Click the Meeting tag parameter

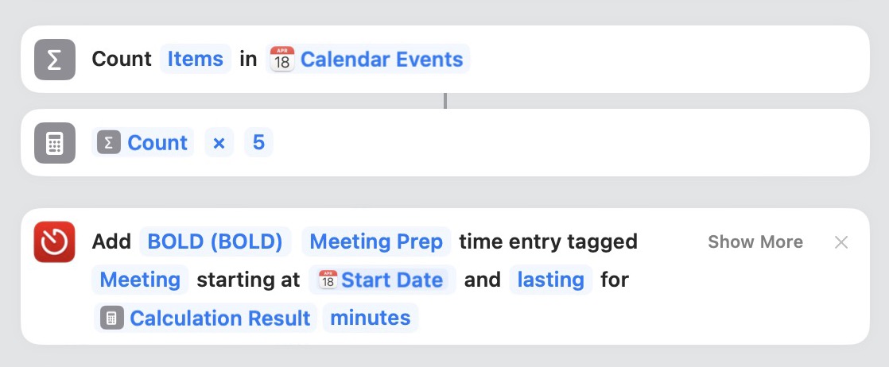point(140,280)
